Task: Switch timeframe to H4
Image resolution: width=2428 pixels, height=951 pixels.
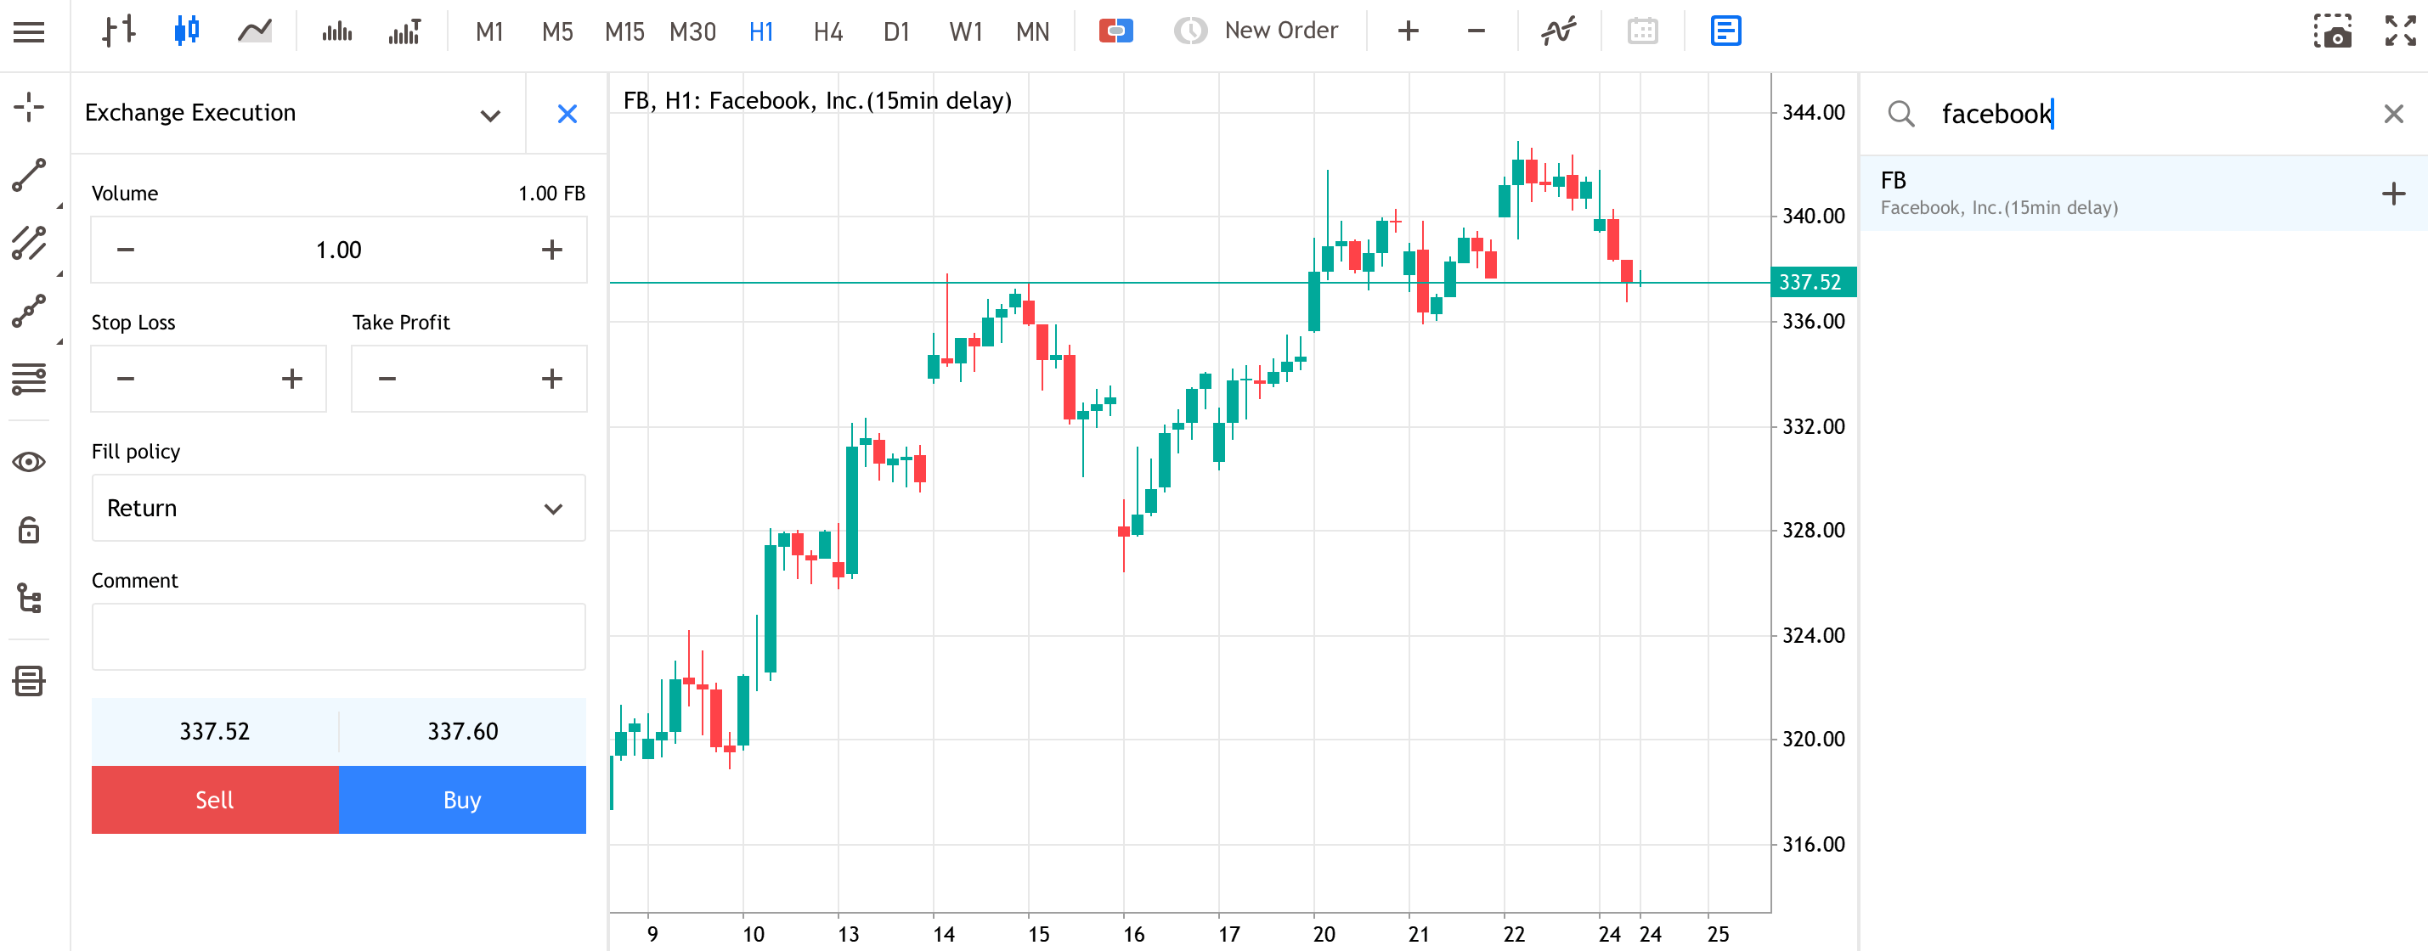Action: (827, 31)
